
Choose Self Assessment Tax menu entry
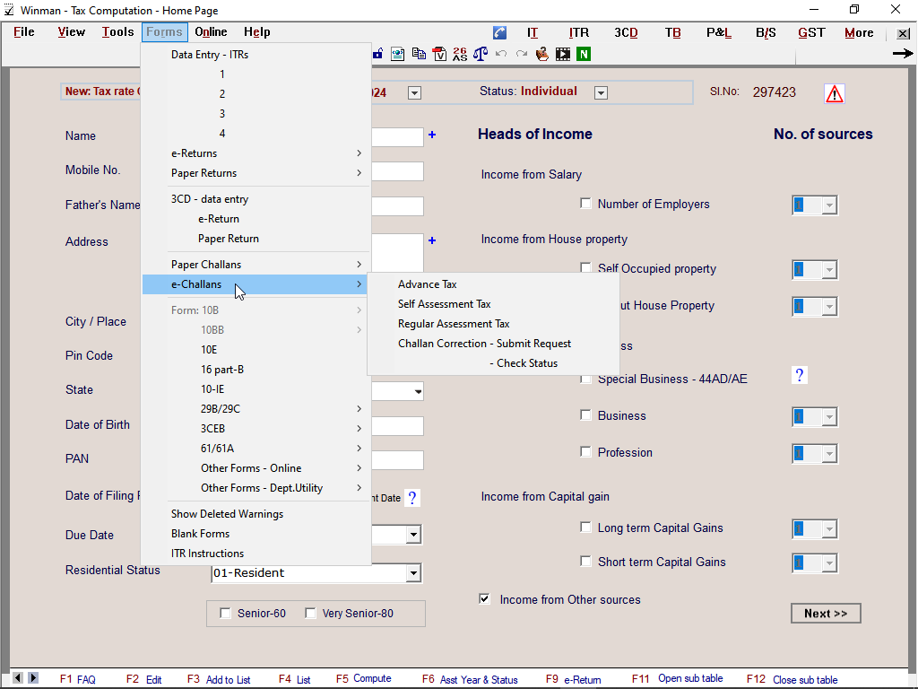point(445,304)
